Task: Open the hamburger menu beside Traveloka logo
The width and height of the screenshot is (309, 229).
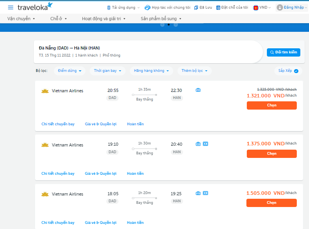Action: 11,7
